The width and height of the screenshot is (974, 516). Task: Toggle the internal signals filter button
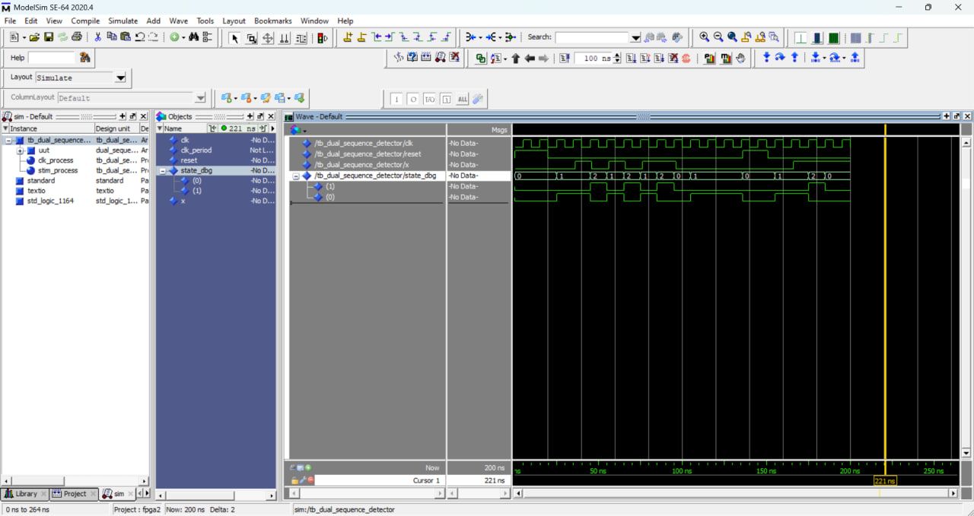(x=446, y=99)
